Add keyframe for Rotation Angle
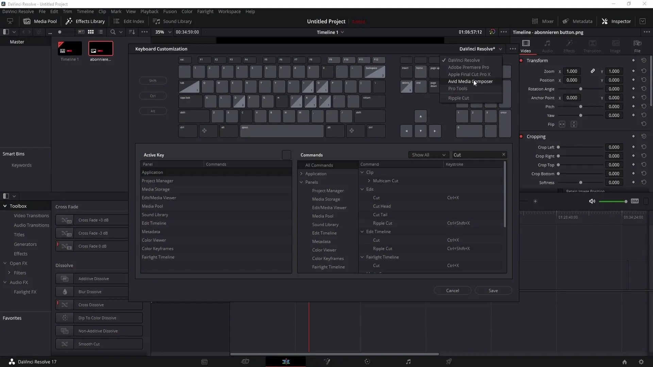 point(633,89)
